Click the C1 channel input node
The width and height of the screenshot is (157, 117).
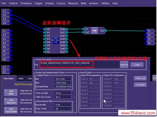(6, 11)
